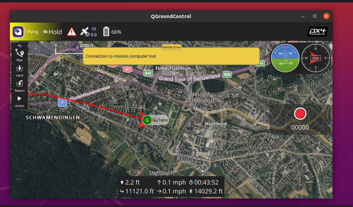Zoom in the map with plus button
The height and width of the screenshot is (207, 353).
(36, 48)
